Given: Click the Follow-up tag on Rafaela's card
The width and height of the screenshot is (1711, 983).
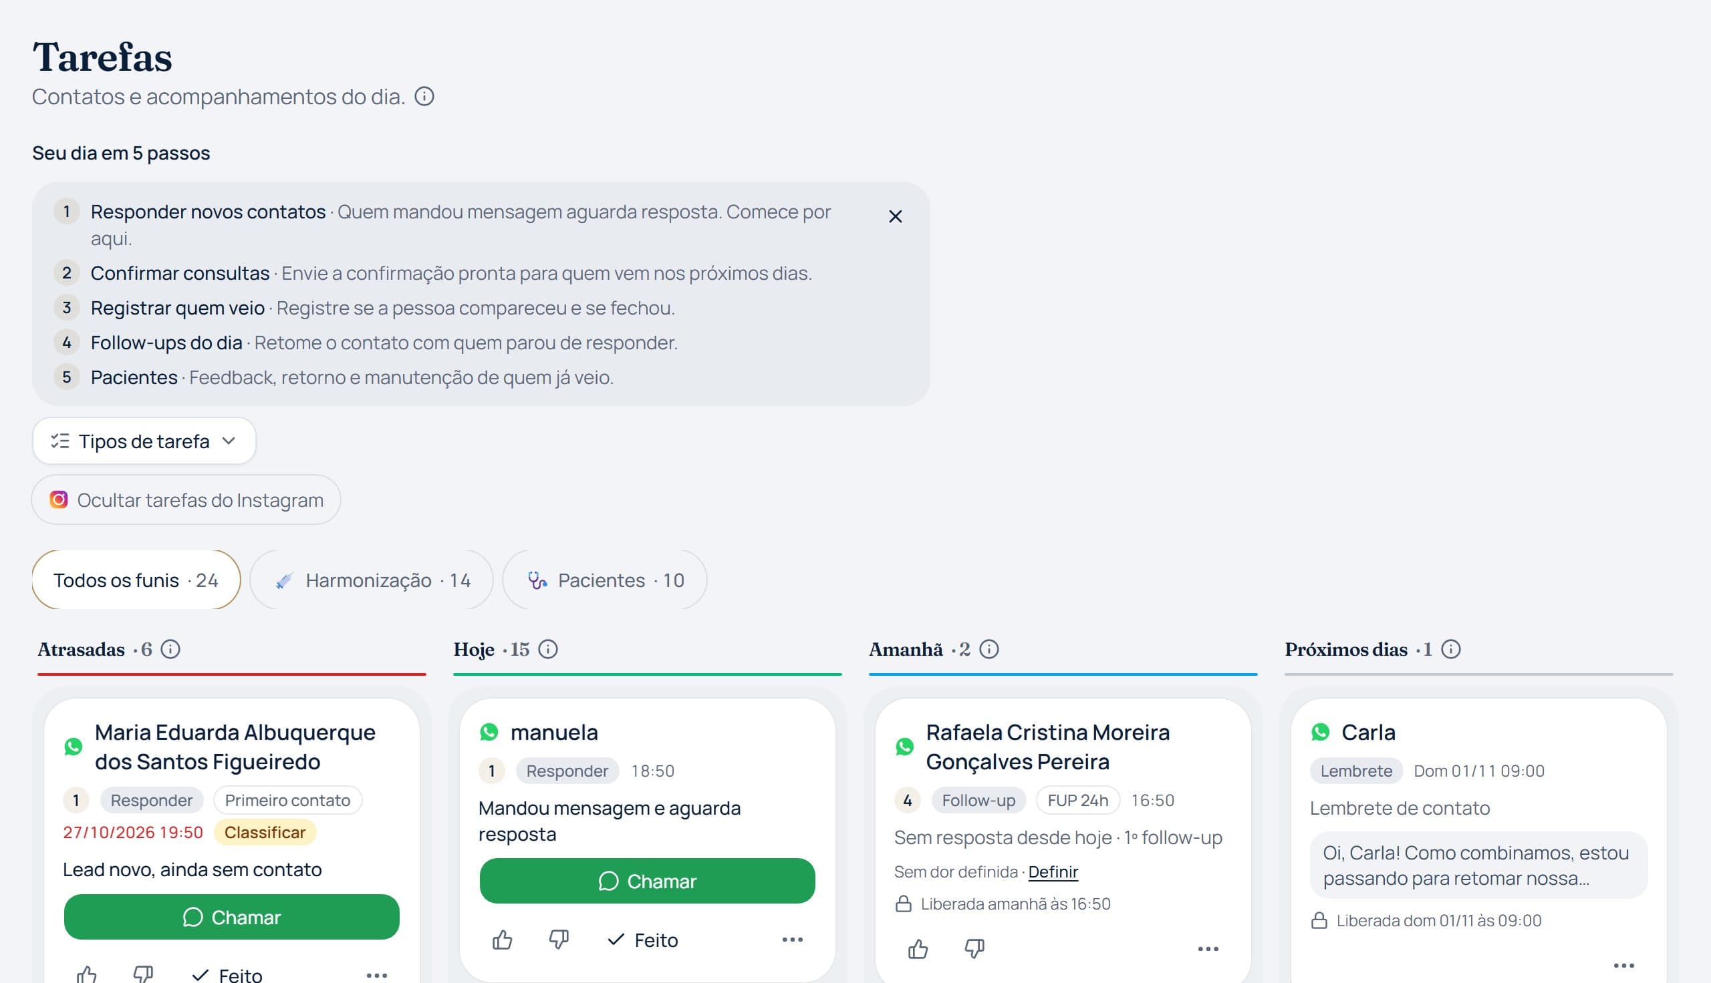Looking at the screenshot, I should coord(978,801).
